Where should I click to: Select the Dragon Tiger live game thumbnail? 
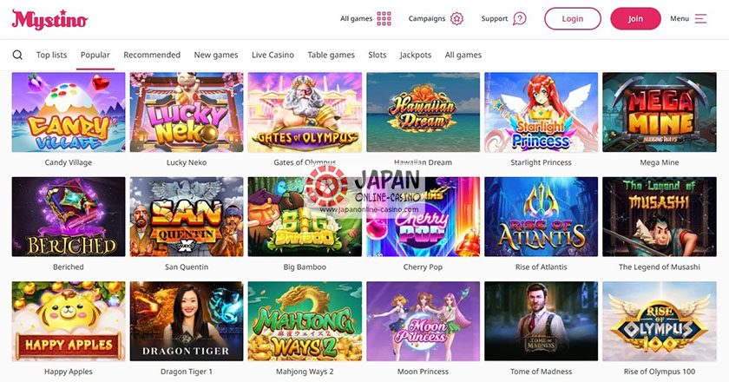187,321
